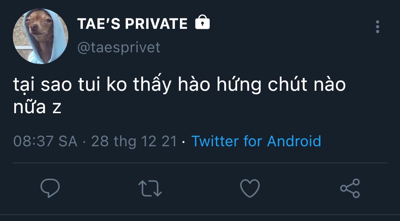Click the words "nữa z" in the tweet
The image size is (400, 221).
click(37, 107)
